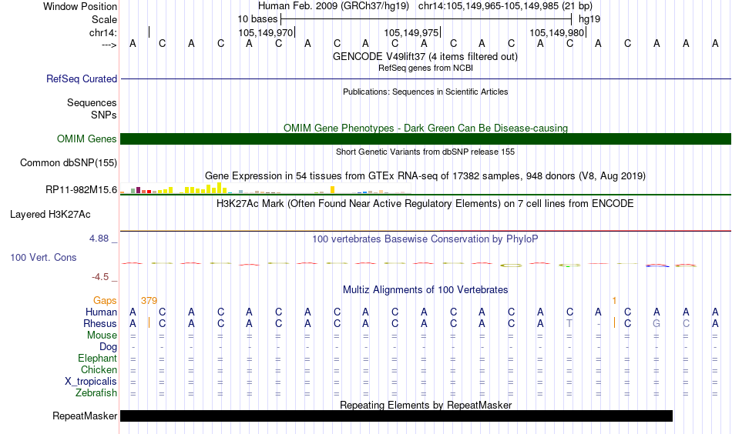Select the RepeatMasker track label

point(85,416)
